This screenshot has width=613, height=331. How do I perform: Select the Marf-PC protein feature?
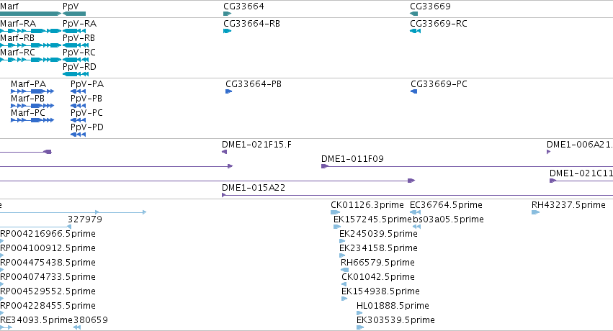coord(32,120)
